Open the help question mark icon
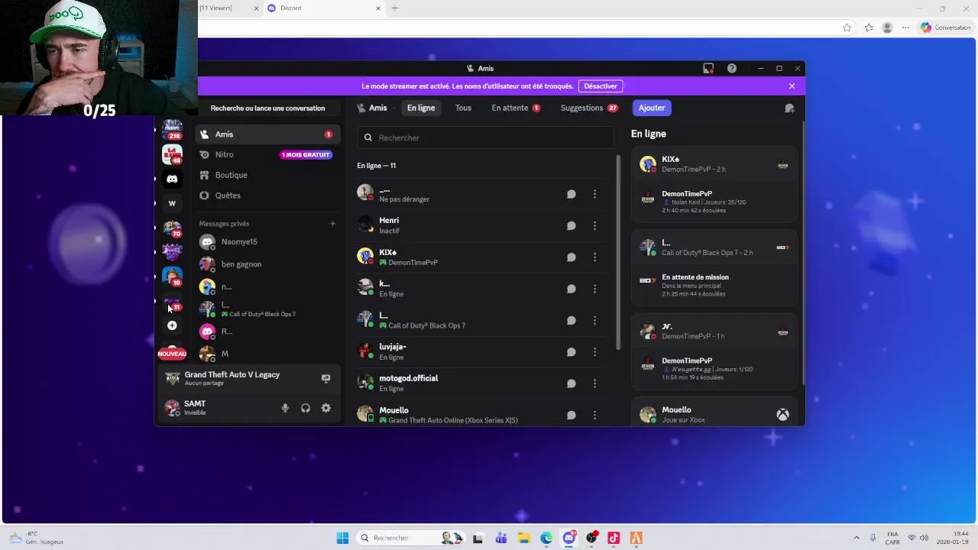 (x=732, y=68)
